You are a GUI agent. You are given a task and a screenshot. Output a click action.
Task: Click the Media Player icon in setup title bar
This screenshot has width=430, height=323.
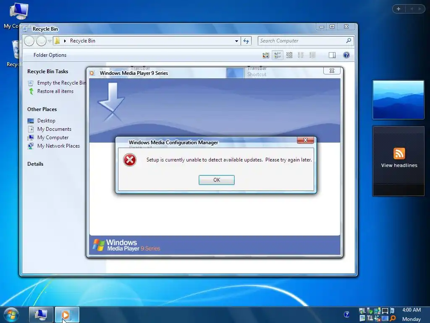click(x=92, y=73)
